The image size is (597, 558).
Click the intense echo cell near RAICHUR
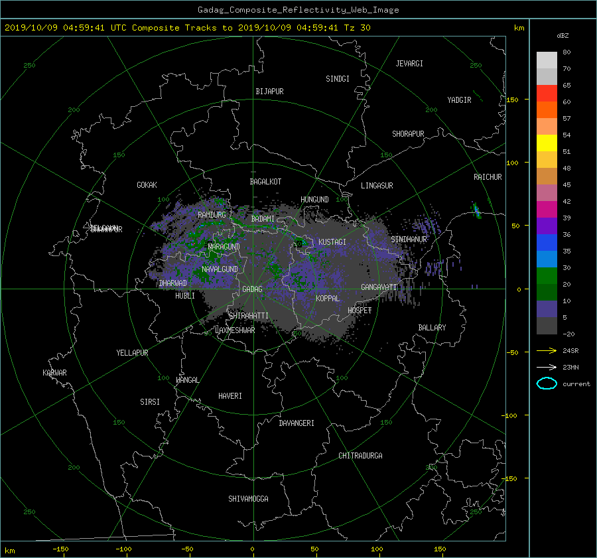point(476,210)
